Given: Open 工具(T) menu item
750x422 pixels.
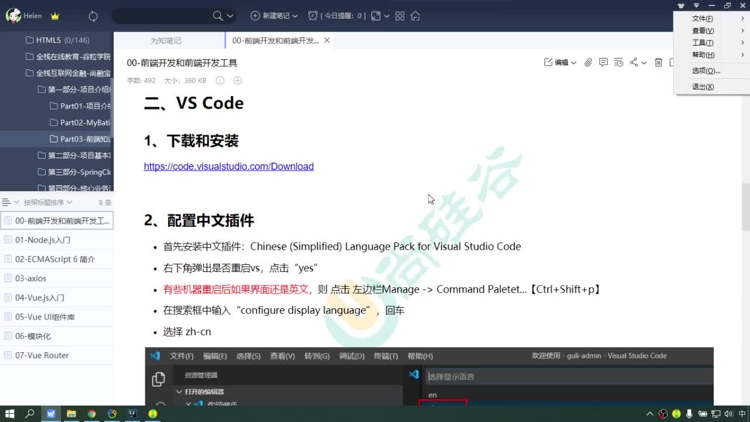Looking at the screenshot, I should (x=711, y=43).
